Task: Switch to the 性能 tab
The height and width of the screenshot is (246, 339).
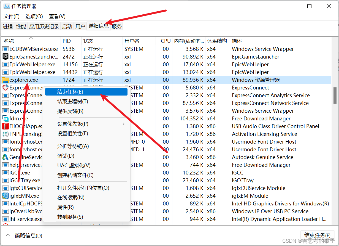Action: pyautogui.click(x=21, y=26)
